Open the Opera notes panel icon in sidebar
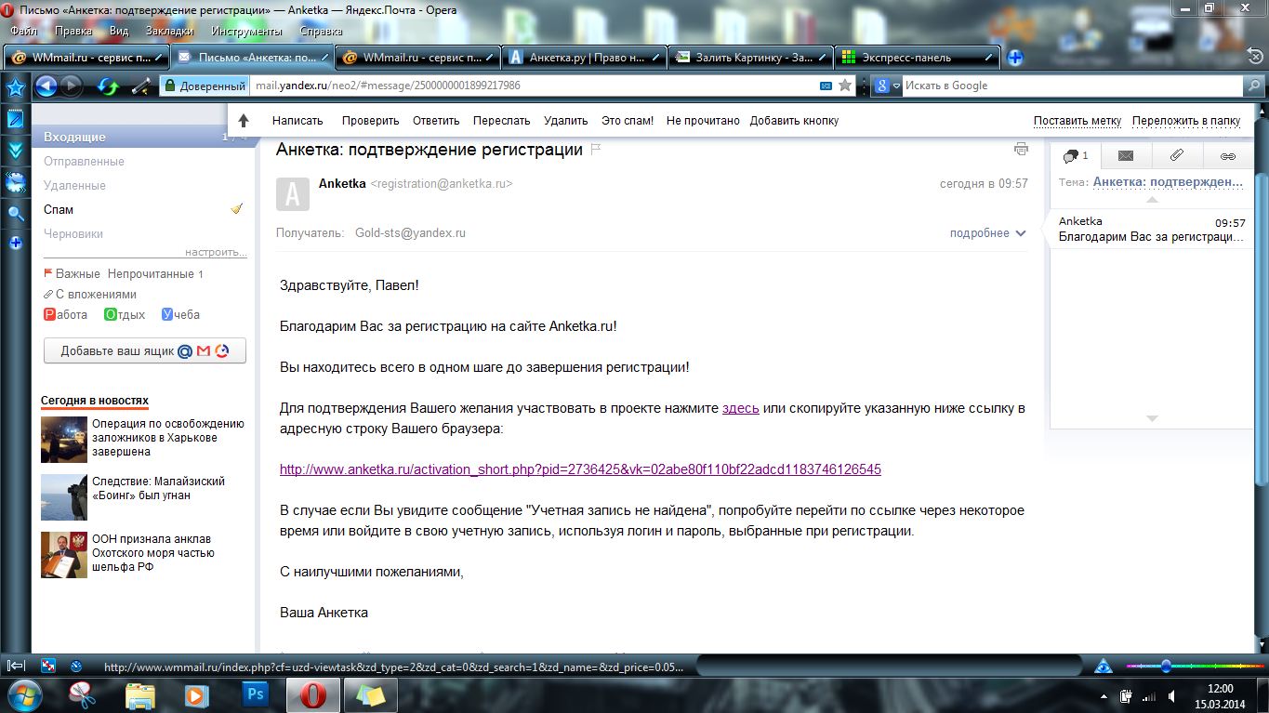Screen dimensions: 1269x713 coord(16,119)
